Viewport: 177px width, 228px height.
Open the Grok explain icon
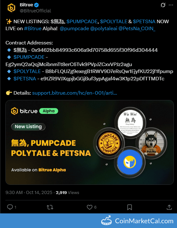coord(163,5)
